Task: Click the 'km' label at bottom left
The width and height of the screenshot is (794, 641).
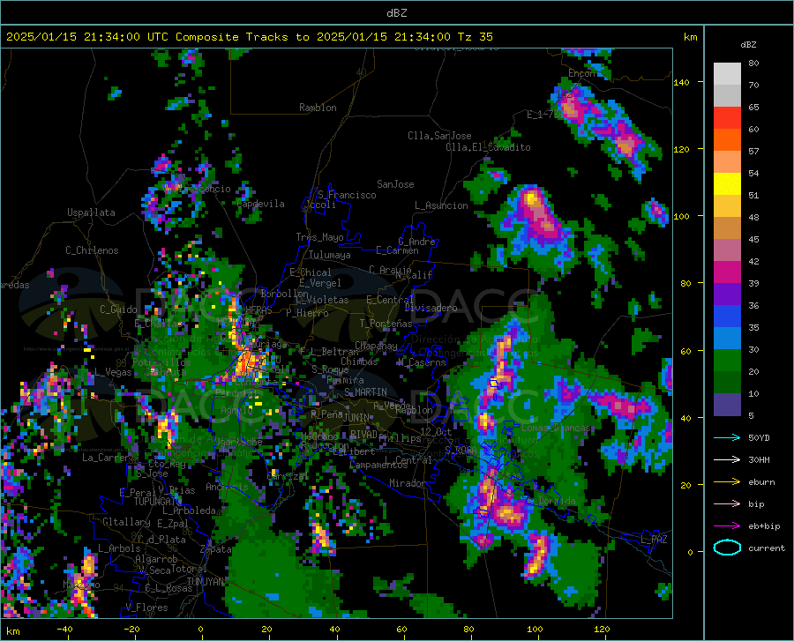Action: (12, 631)
